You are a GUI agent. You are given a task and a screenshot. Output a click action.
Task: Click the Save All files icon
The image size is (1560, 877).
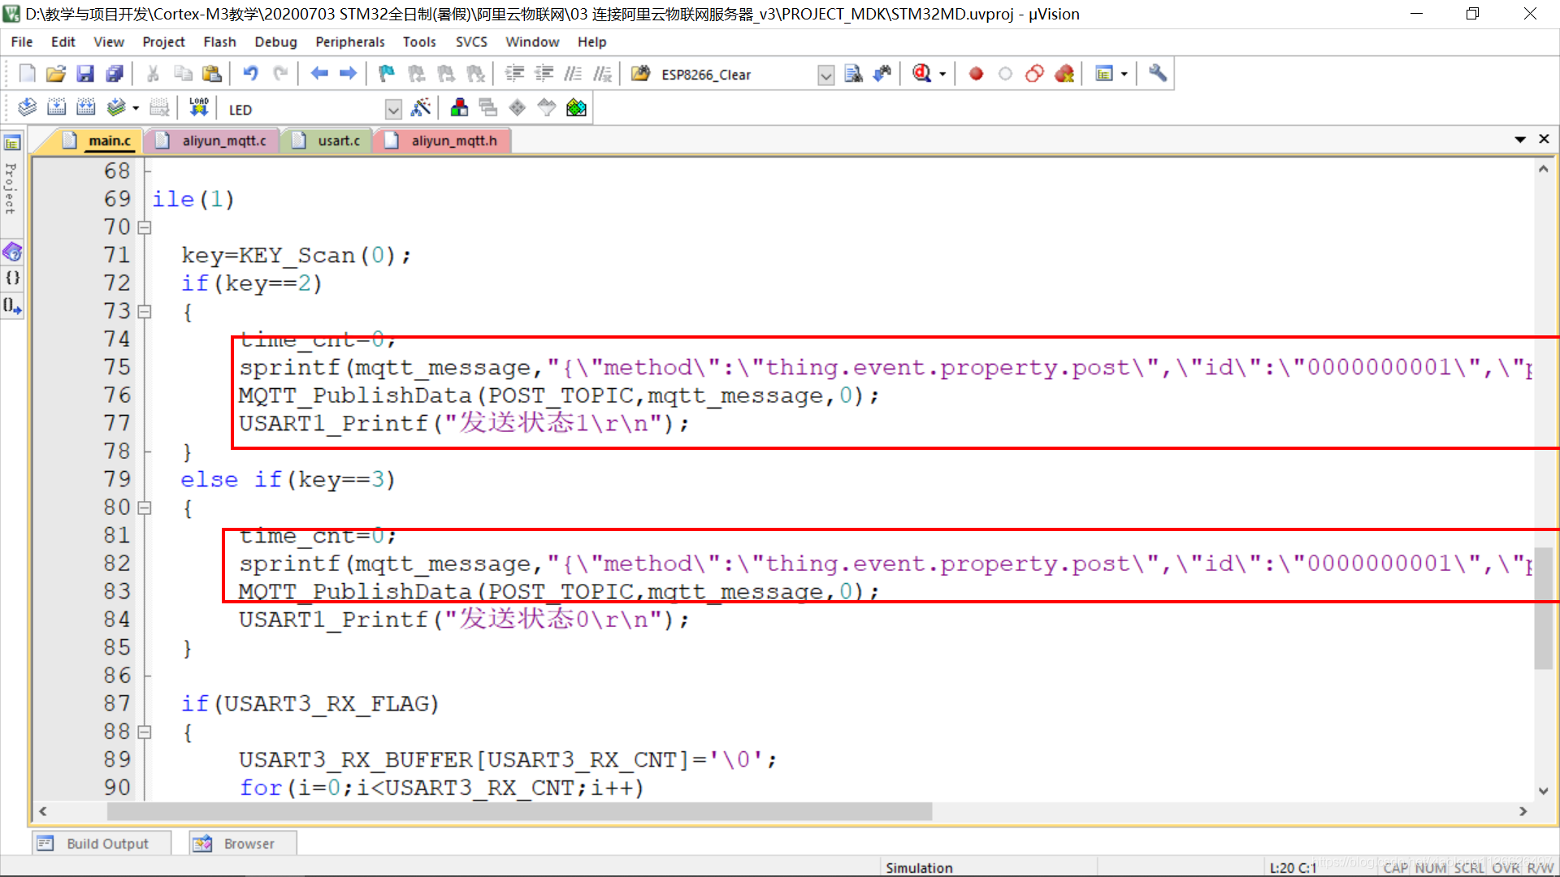click(x=115, y=74)
